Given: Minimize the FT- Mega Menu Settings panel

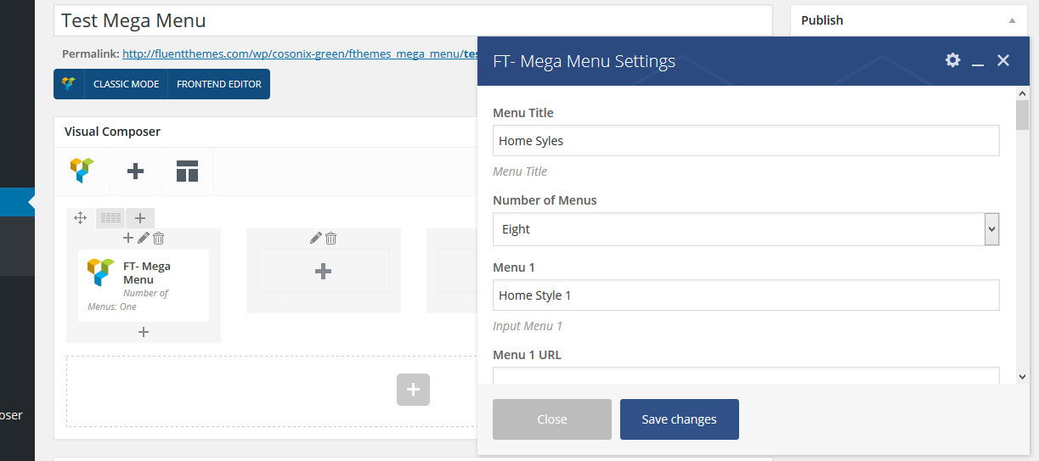Looking at the screenshot, I should pyautogui.click(x=978, y=62).
